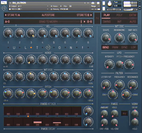Toggle step dot left of U
The height and width of the screenshot is (133, 142).
8,48
